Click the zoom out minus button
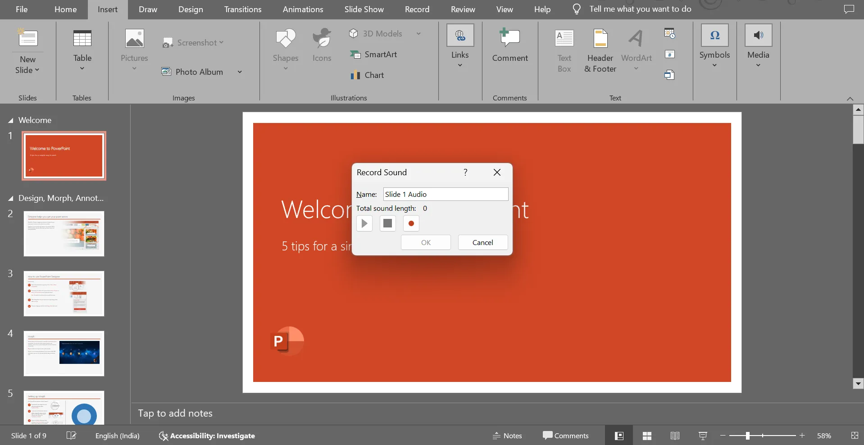Image resolution: width=864 pixels, height=445 pixels. 723,436
